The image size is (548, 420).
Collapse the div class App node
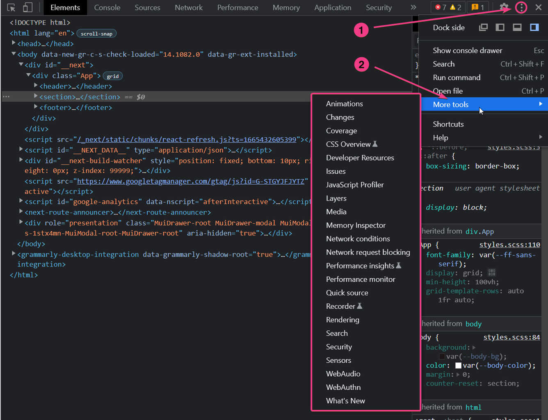click(28, 75)
